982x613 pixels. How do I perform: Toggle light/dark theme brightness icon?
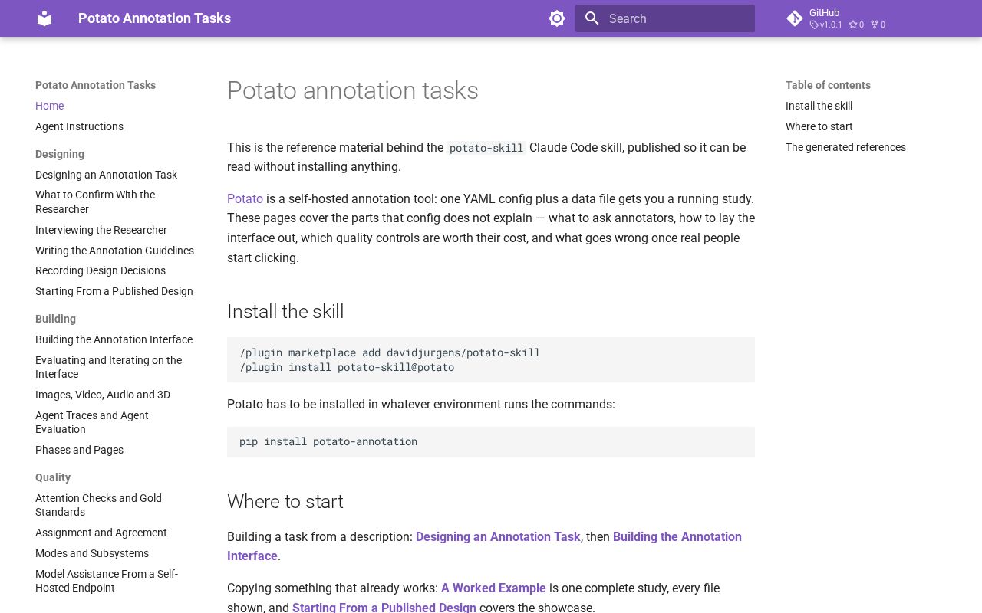pos(557,18)
